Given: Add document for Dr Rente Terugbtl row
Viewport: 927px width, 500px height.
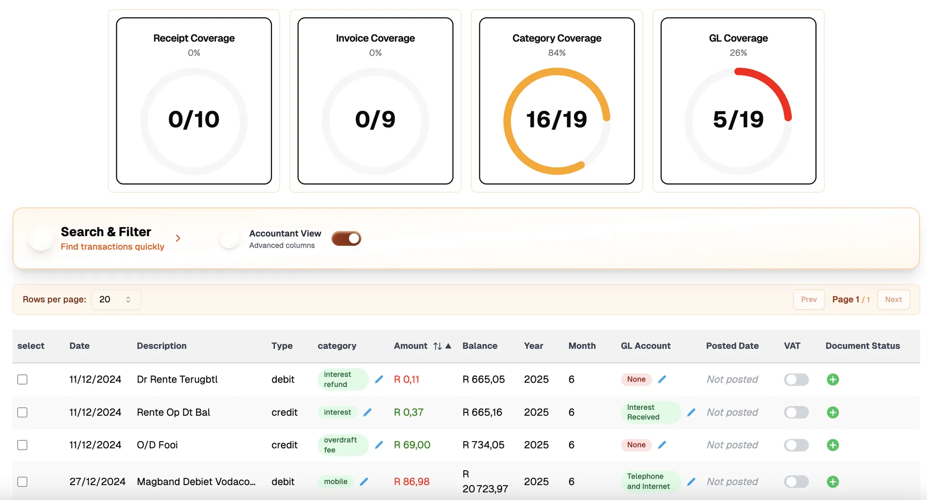Looking at the screenshot, I should pos(832,379).
